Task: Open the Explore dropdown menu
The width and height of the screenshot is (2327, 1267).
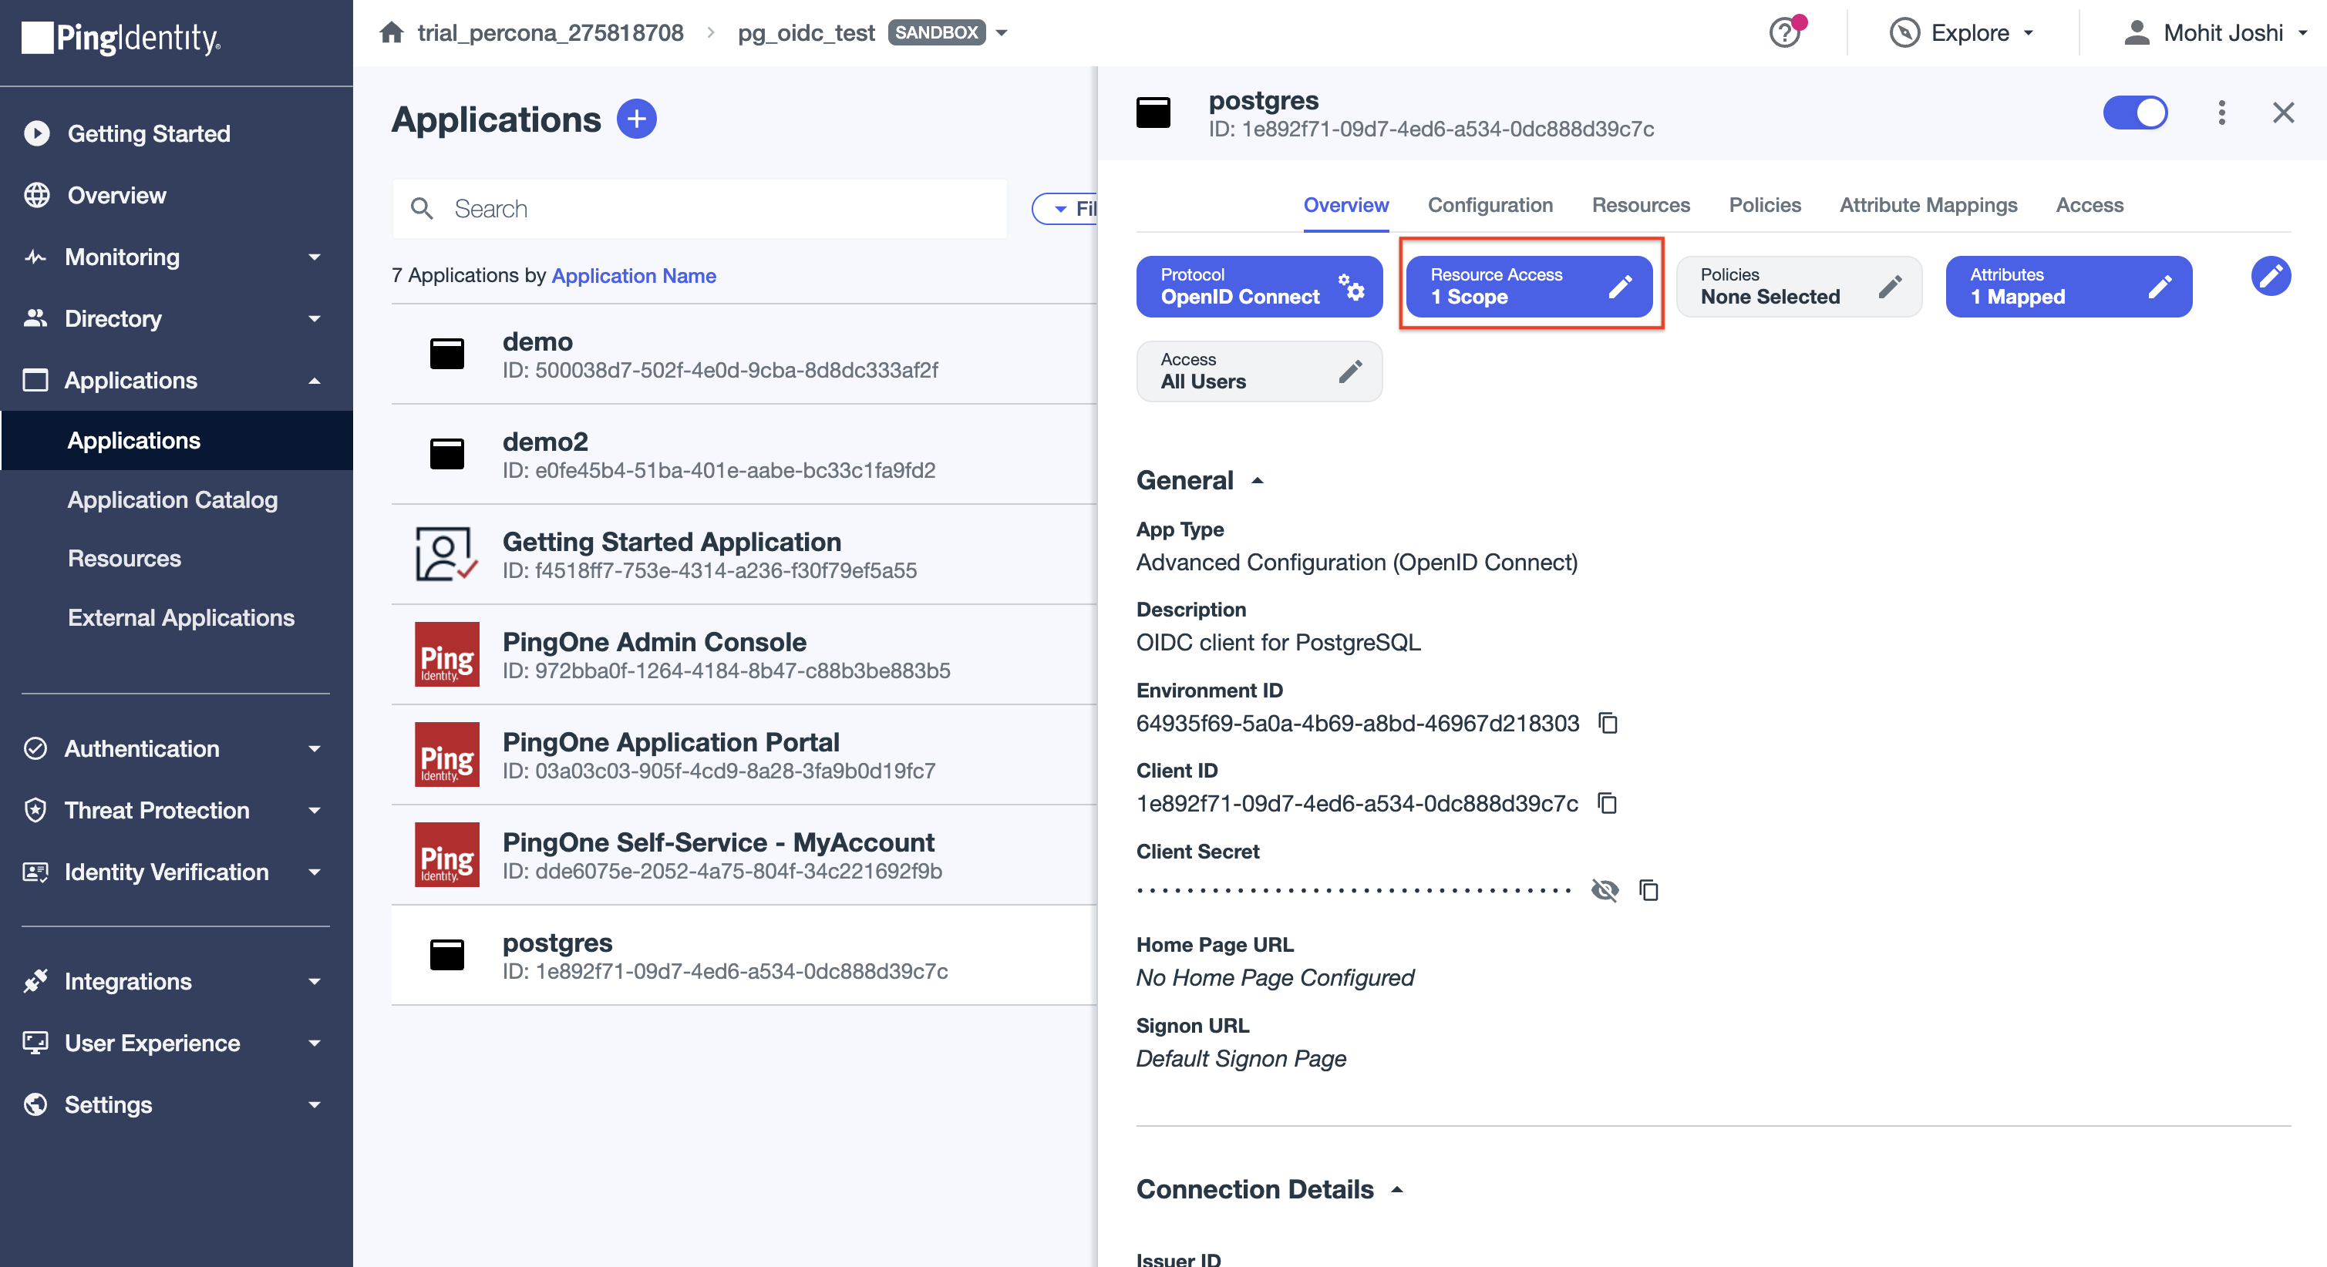Action: click(1962, 33)
